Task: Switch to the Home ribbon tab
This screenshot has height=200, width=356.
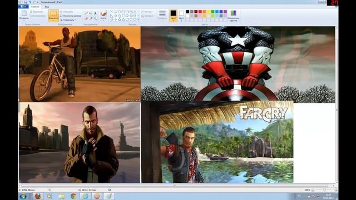Action: [x=35, y=7]
